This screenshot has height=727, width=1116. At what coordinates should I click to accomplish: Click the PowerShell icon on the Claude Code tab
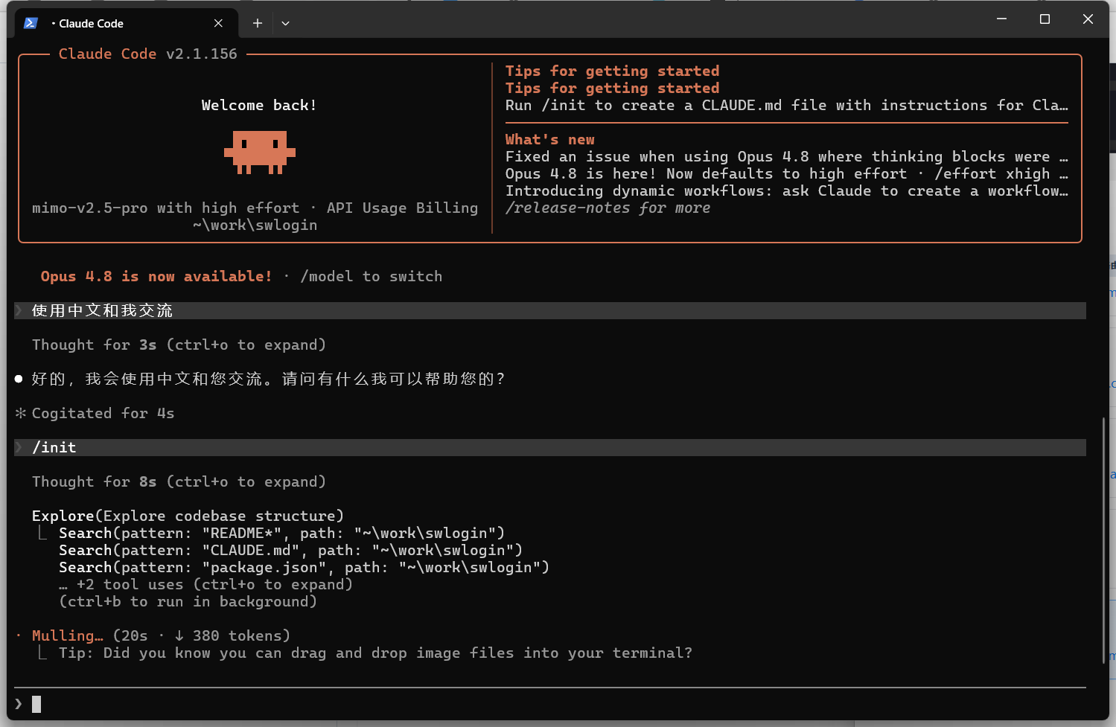31,23
